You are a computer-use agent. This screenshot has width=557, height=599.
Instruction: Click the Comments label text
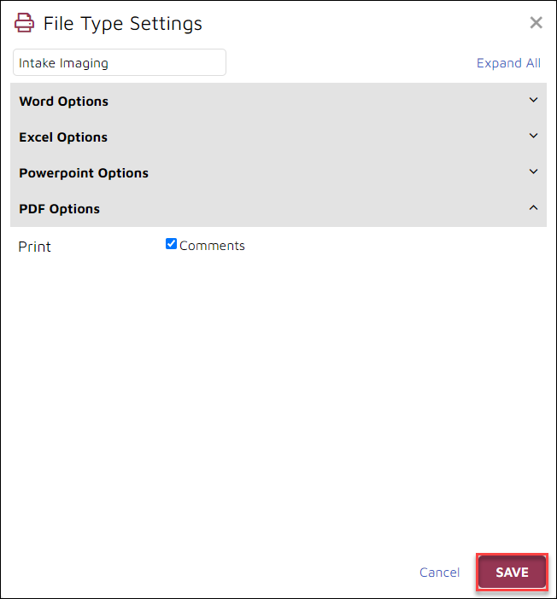212,246
